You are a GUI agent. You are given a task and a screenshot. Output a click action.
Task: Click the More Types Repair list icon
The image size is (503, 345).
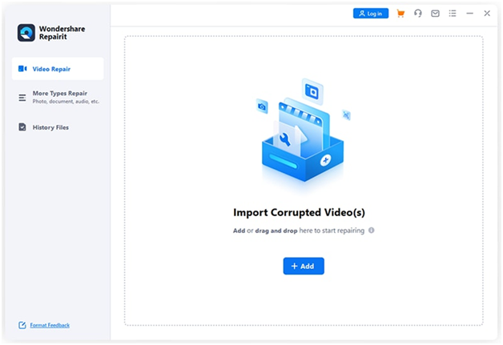click(x=22, y=98)
